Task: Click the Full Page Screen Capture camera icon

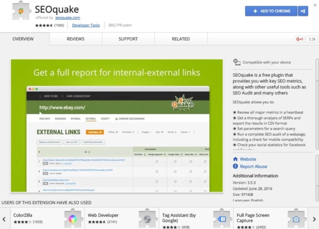Action: point(296,218)
